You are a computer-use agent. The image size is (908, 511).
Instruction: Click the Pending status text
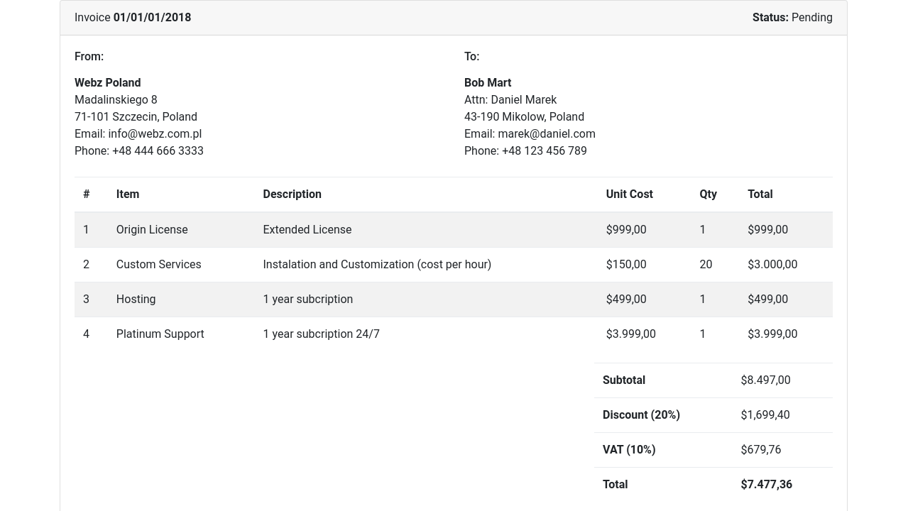tap(811, 17)
